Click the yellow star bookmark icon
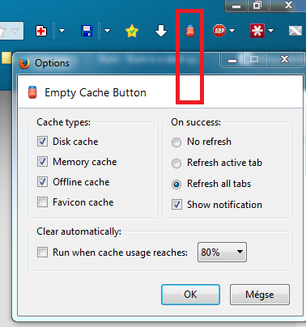The height and width of the screenshot is (327, 306). tap(132, 31)
